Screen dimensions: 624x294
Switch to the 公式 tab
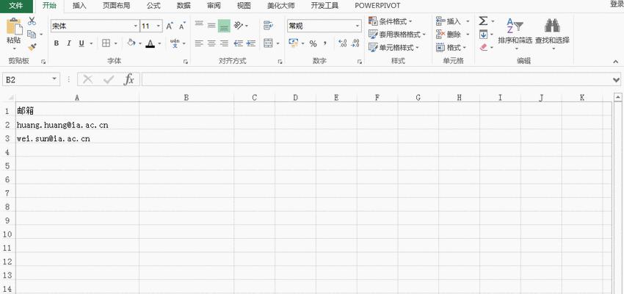point(153,6)
